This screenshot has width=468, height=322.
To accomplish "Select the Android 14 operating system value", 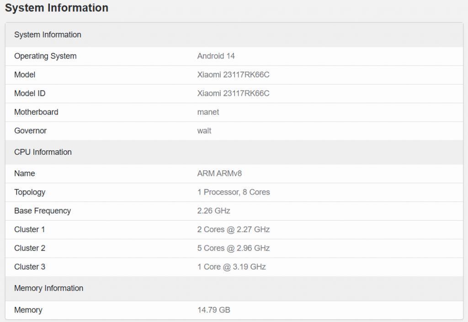I will click(216, 56).
